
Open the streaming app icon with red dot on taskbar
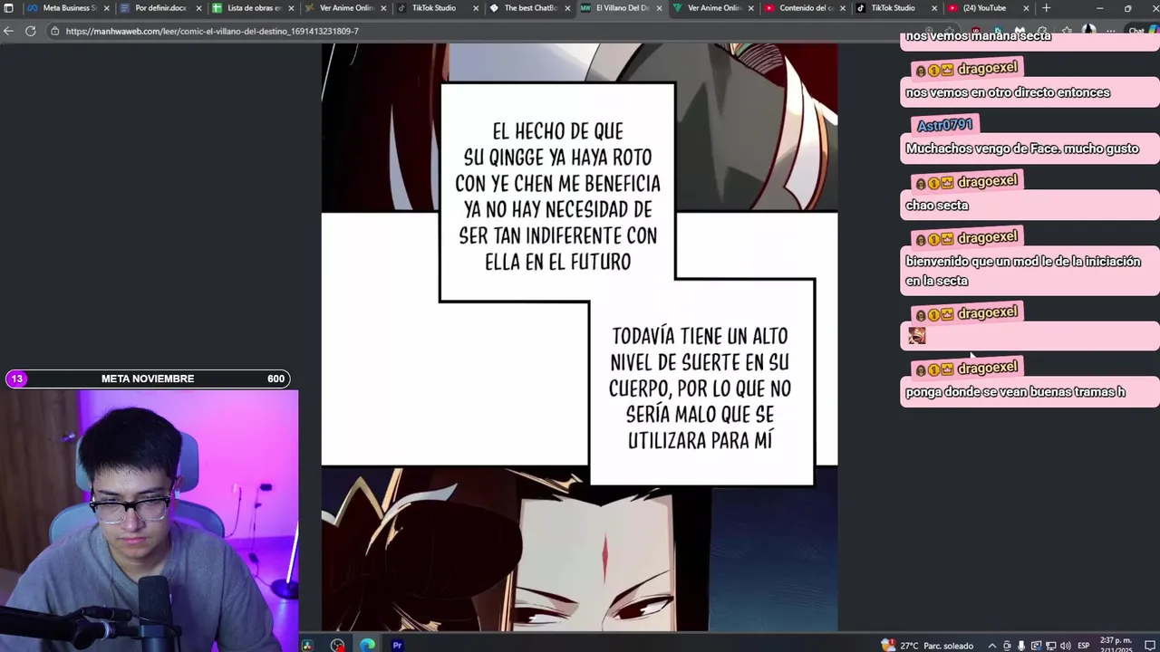tap(337, 645)
